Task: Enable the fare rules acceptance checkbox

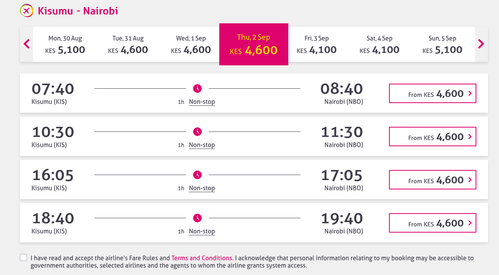Action: point(23,257)
